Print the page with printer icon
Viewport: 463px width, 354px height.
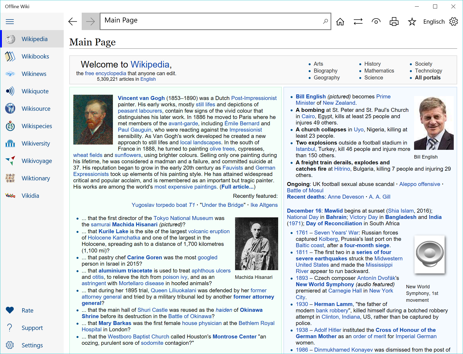[394, 22]
